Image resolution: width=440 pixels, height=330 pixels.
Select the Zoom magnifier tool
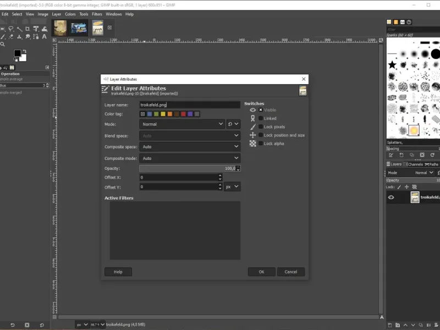click(2, 44)
